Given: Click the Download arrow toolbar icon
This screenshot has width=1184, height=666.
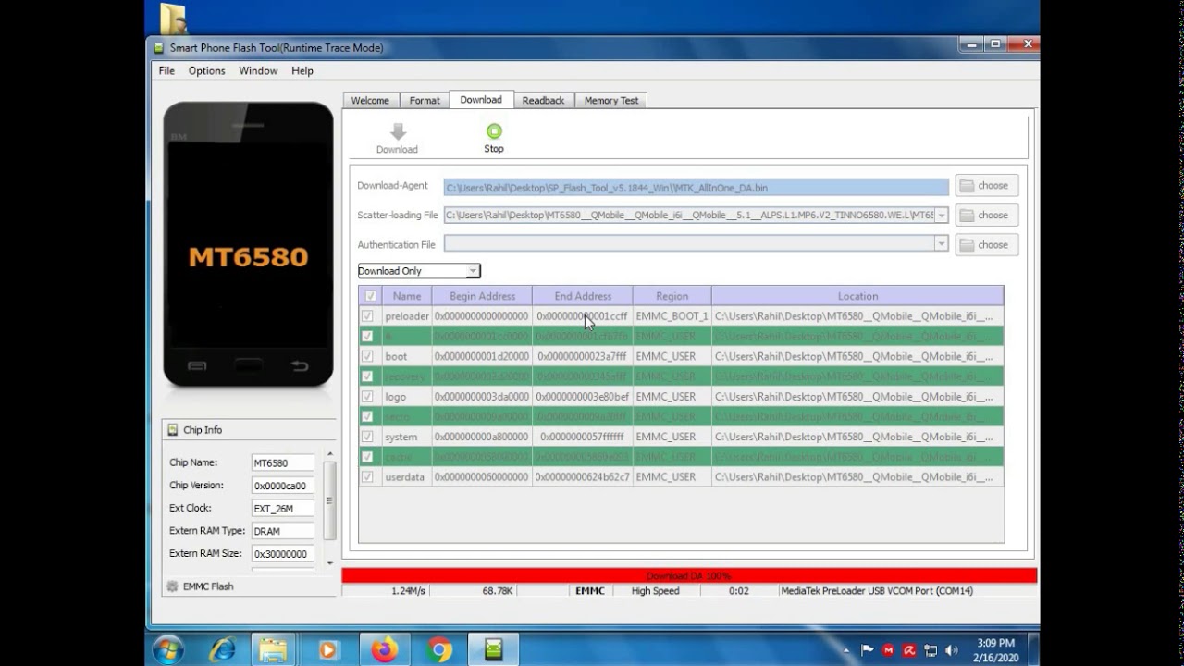Looking at the screenshot, I should (x=398, y=132).
